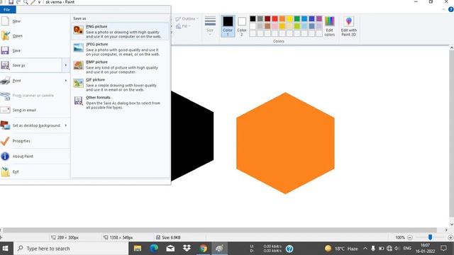Open the notification center icon
The height and width of the screenshot is (255, 454).
(443, 249)
